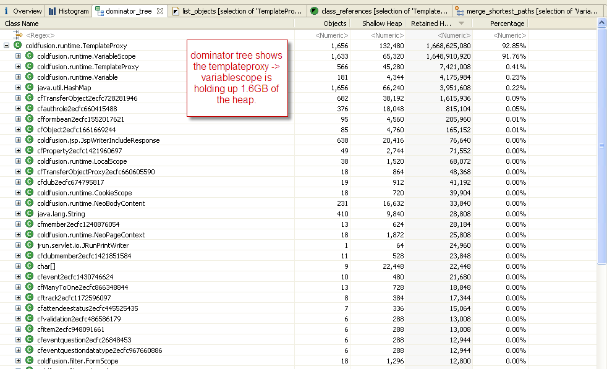This screenshot has width=607, height=369.
Task: Click the Regex class name filter field
Action: [40, 35]
